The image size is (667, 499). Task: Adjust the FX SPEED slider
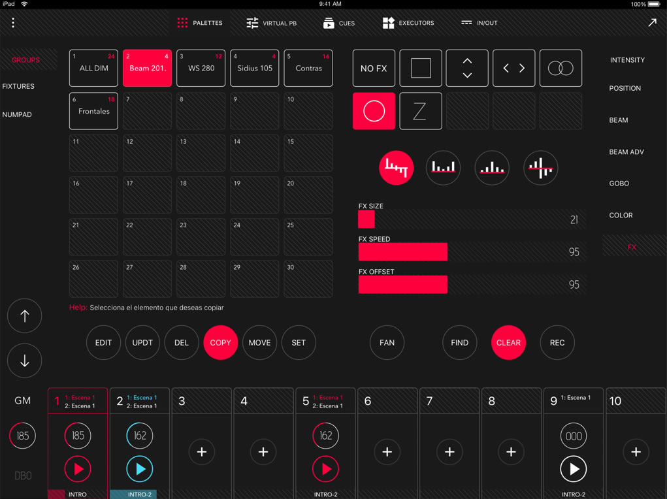pyautogui.click(x=470, y=251)
